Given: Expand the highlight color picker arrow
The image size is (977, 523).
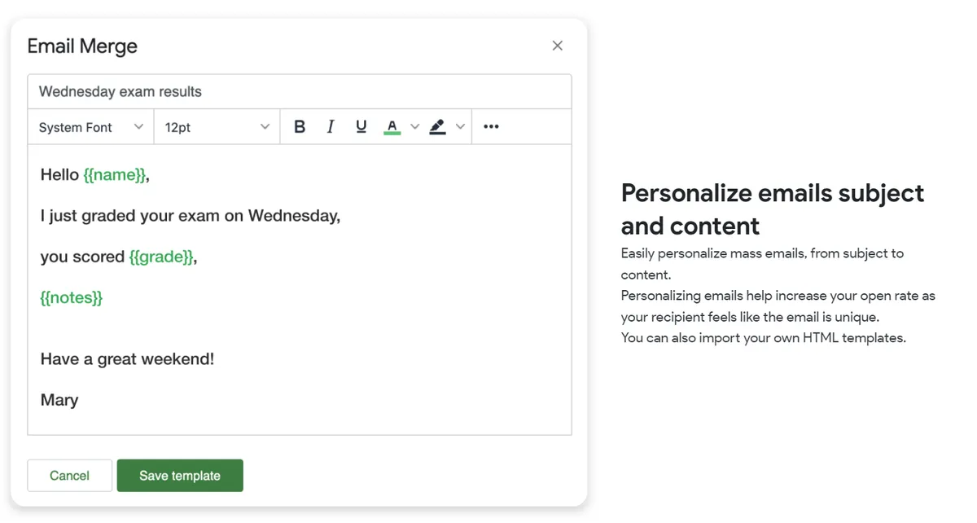Looking at the screenshot, I should [x=461, y=127].
